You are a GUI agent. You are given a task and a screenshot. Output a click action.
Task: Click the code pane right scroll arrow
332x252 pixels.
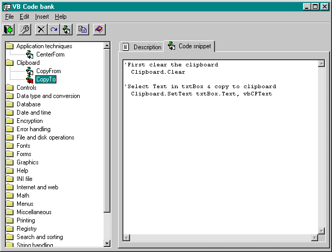pos(314,237)
